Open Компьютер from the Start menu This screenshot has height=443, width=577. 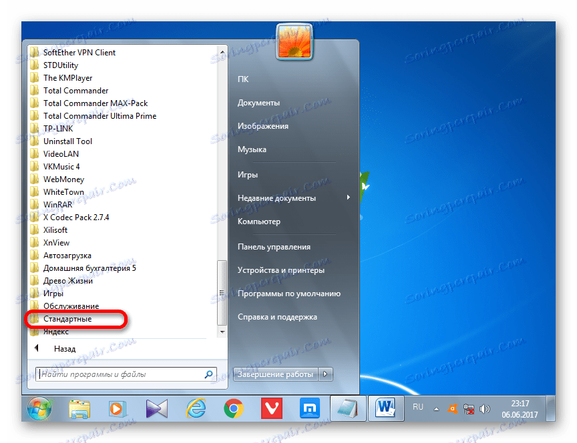pyautogui.click(x=259, y=221)
